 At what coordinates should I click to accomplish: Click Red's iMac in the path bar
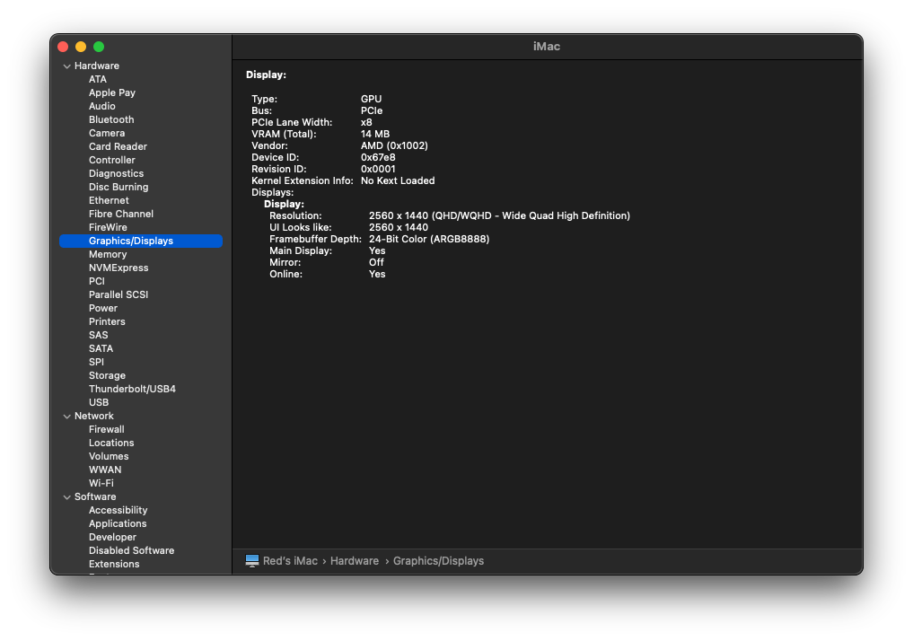(290, 561)
